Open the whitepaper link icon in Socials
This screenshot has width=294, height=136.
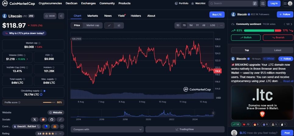pyautogui.click(x=60, y=119)
